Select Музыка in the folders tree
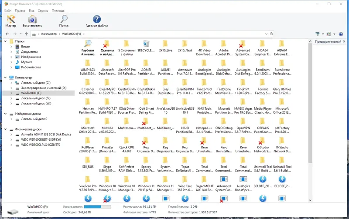 tap(27, 62)
